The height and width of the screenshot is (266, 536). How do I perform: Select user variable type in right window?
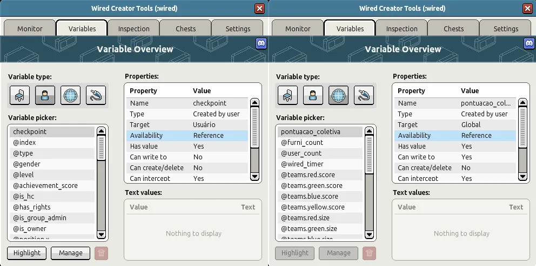313,95
